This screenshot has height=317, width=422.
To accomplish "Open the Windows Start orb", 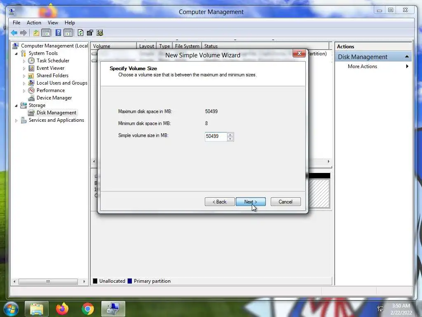I will 11,309.
